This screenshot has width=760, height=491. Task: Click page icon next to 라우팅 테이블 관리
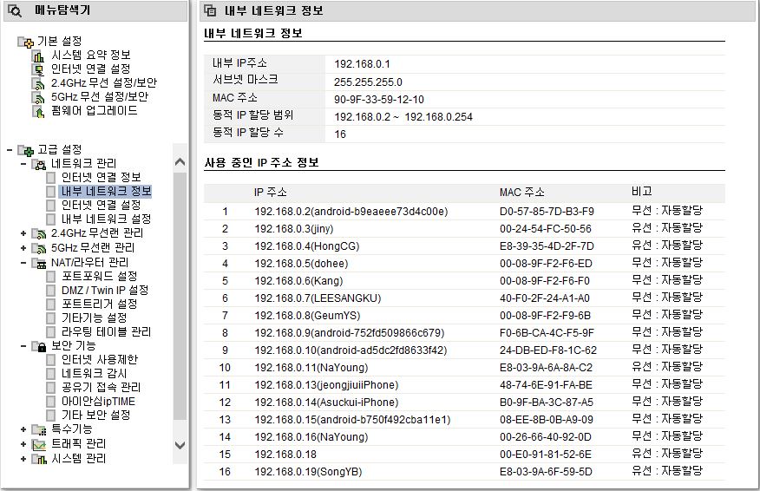tap(51, 332)
